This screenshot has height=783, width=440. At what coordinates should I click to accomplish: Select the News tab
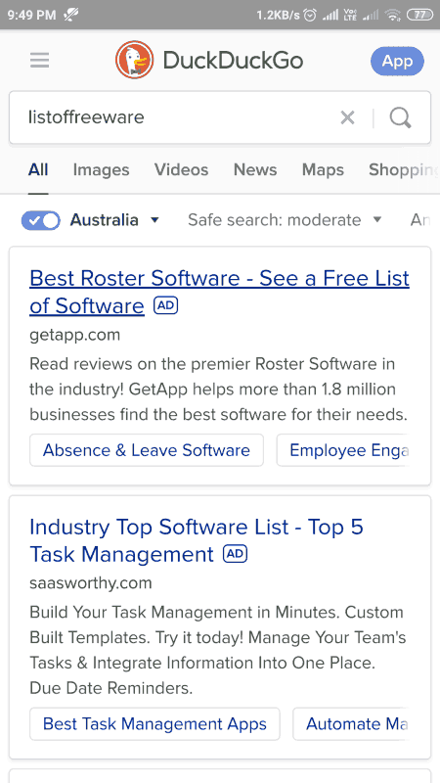(255, 169)
